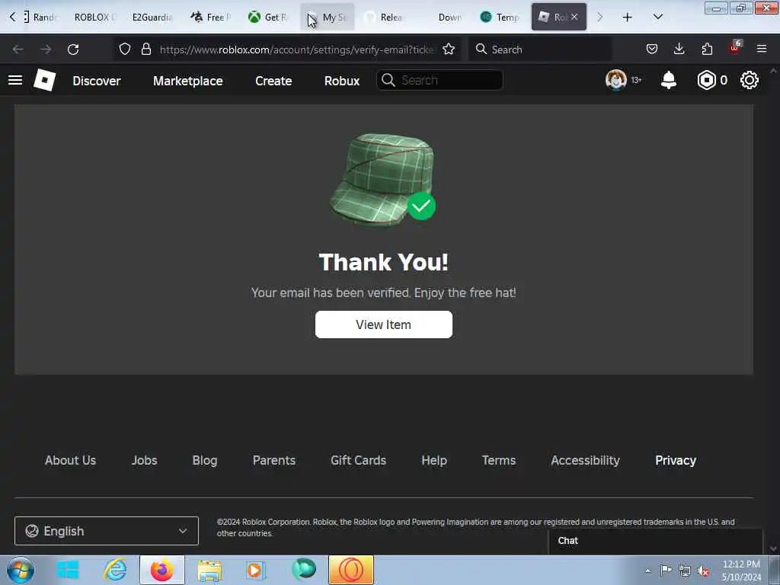Switch to the Free P tab

point(211,18)
